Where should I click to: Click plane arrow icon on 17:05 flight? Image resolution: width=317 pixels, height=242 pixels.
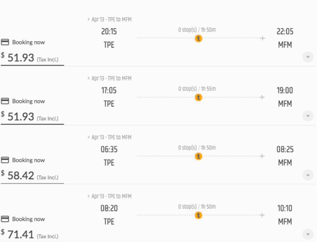[262, 97]
